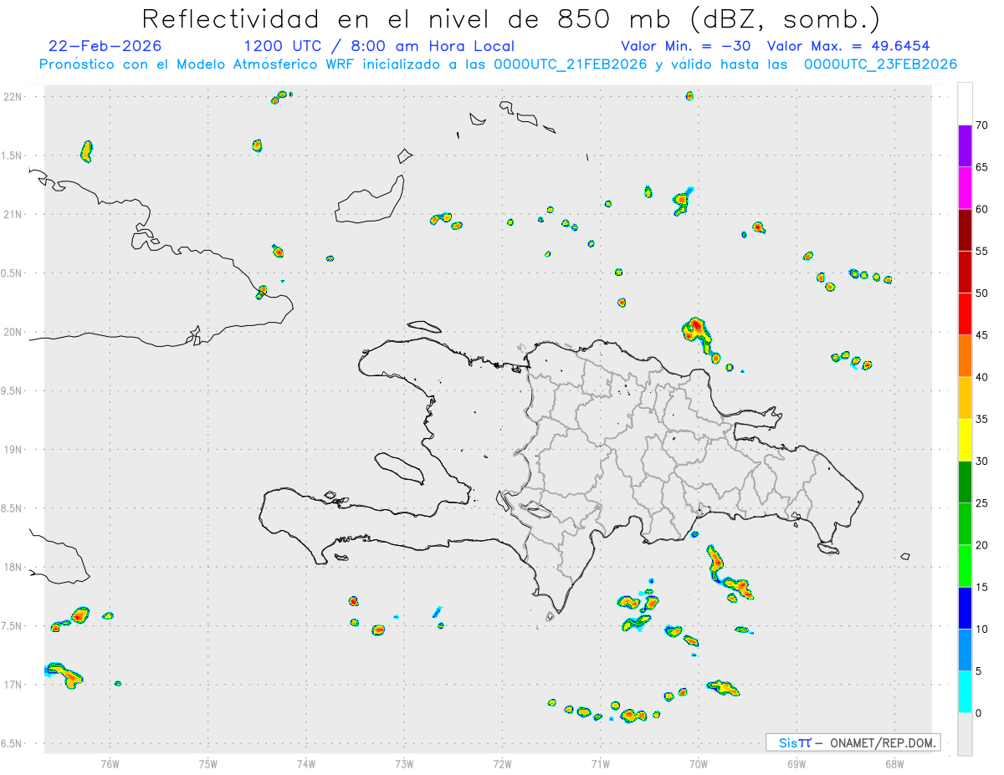The image size is (1004, 775).
Task: Click the 'Pronóstico con el Modelo Atmósferico WRF' line
Action: (x=498, y=64)
